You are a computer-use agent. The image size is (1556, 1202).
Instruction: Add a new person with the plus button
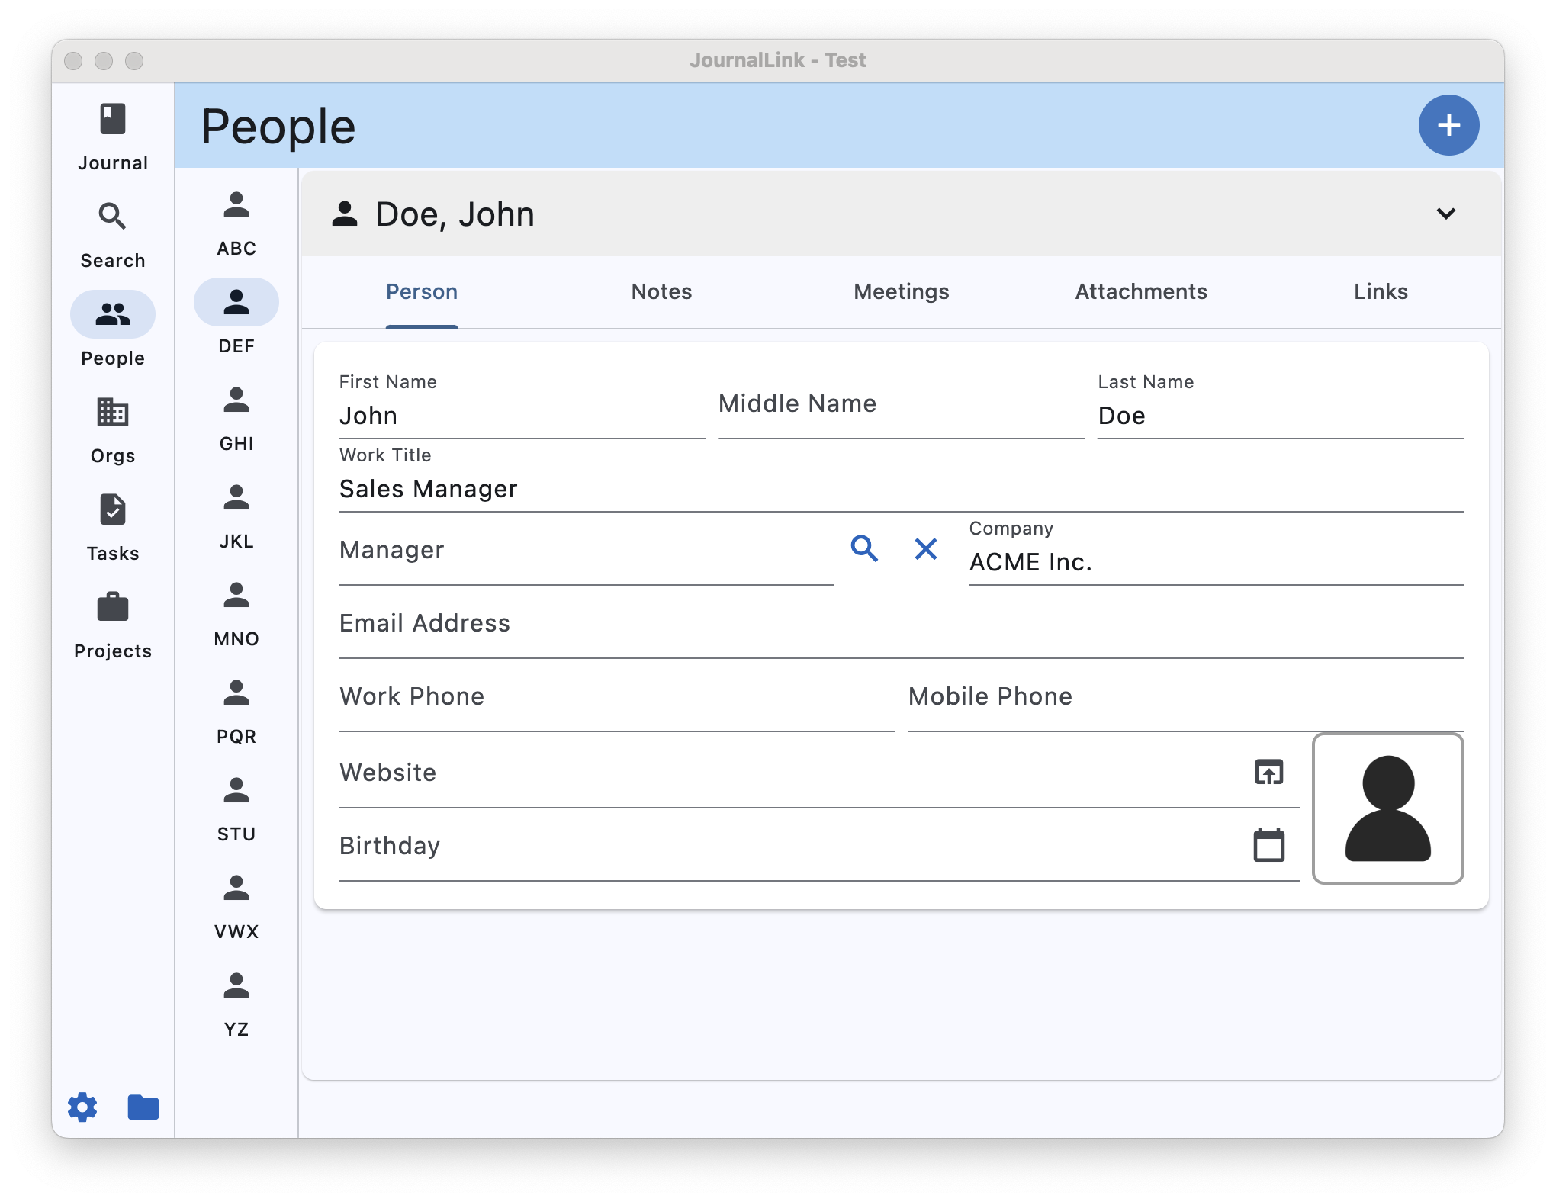coord(1448,124)
